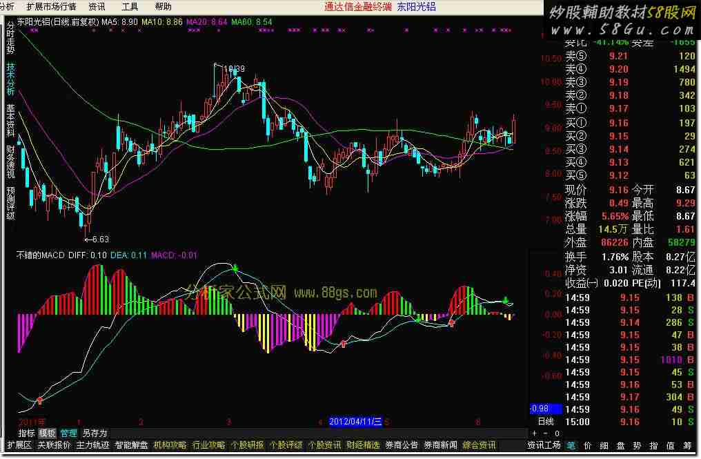Select the 买⑤ 9.12 order row

point(629,175)
